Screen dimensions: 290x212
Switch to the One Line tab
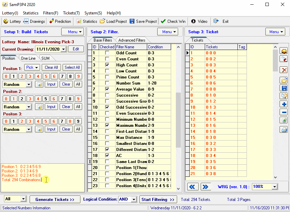[28, 58]
